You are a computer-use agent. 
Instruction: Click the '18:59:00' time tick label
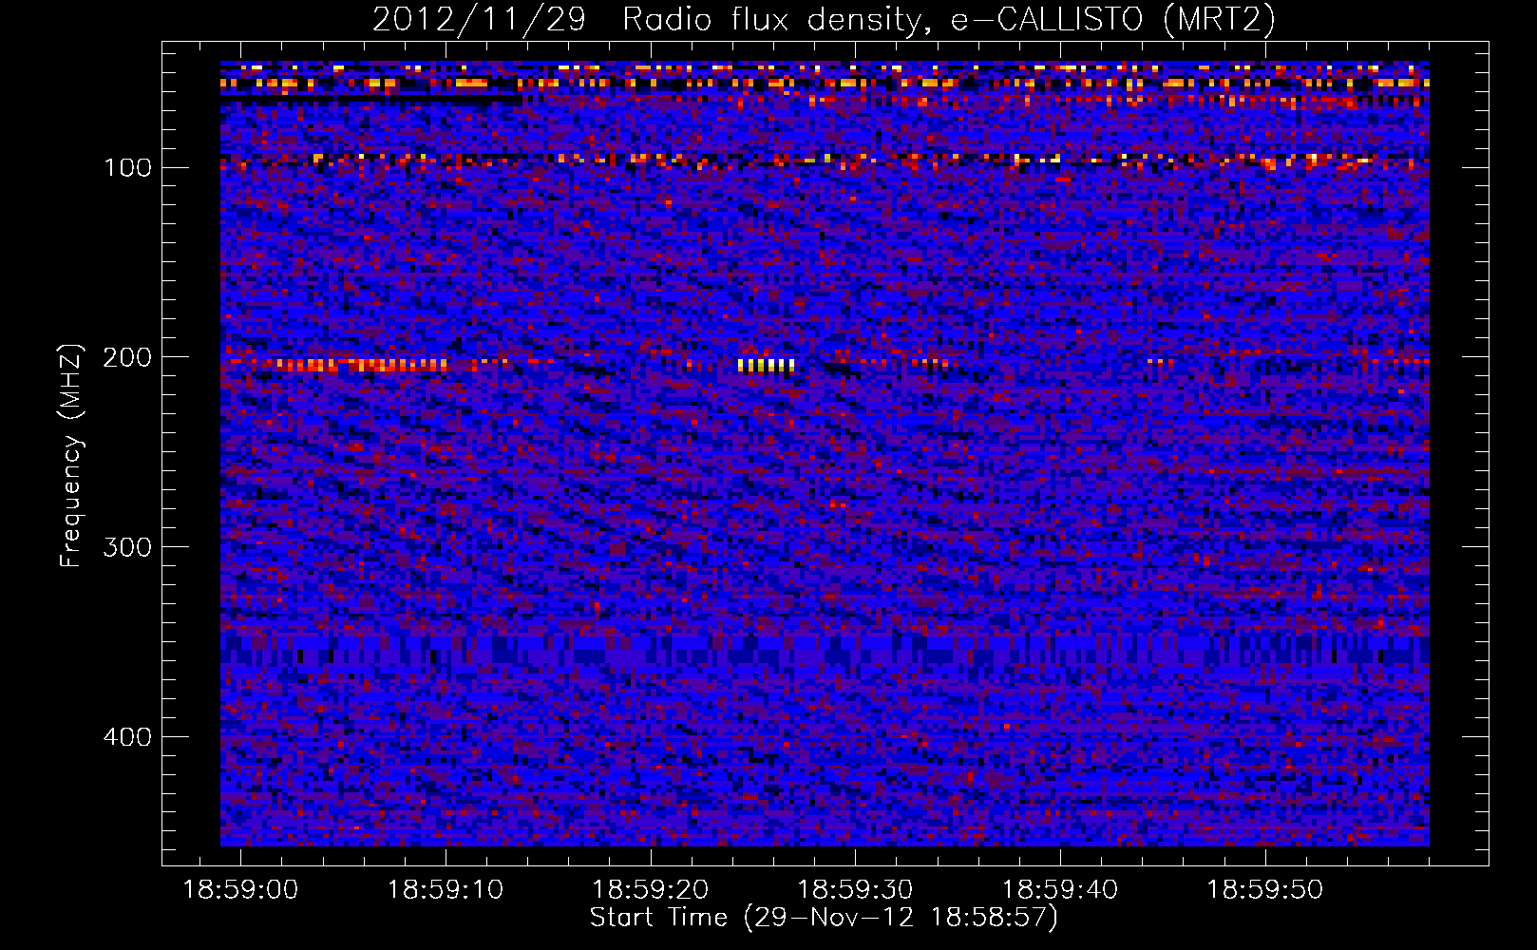point(240,890)
